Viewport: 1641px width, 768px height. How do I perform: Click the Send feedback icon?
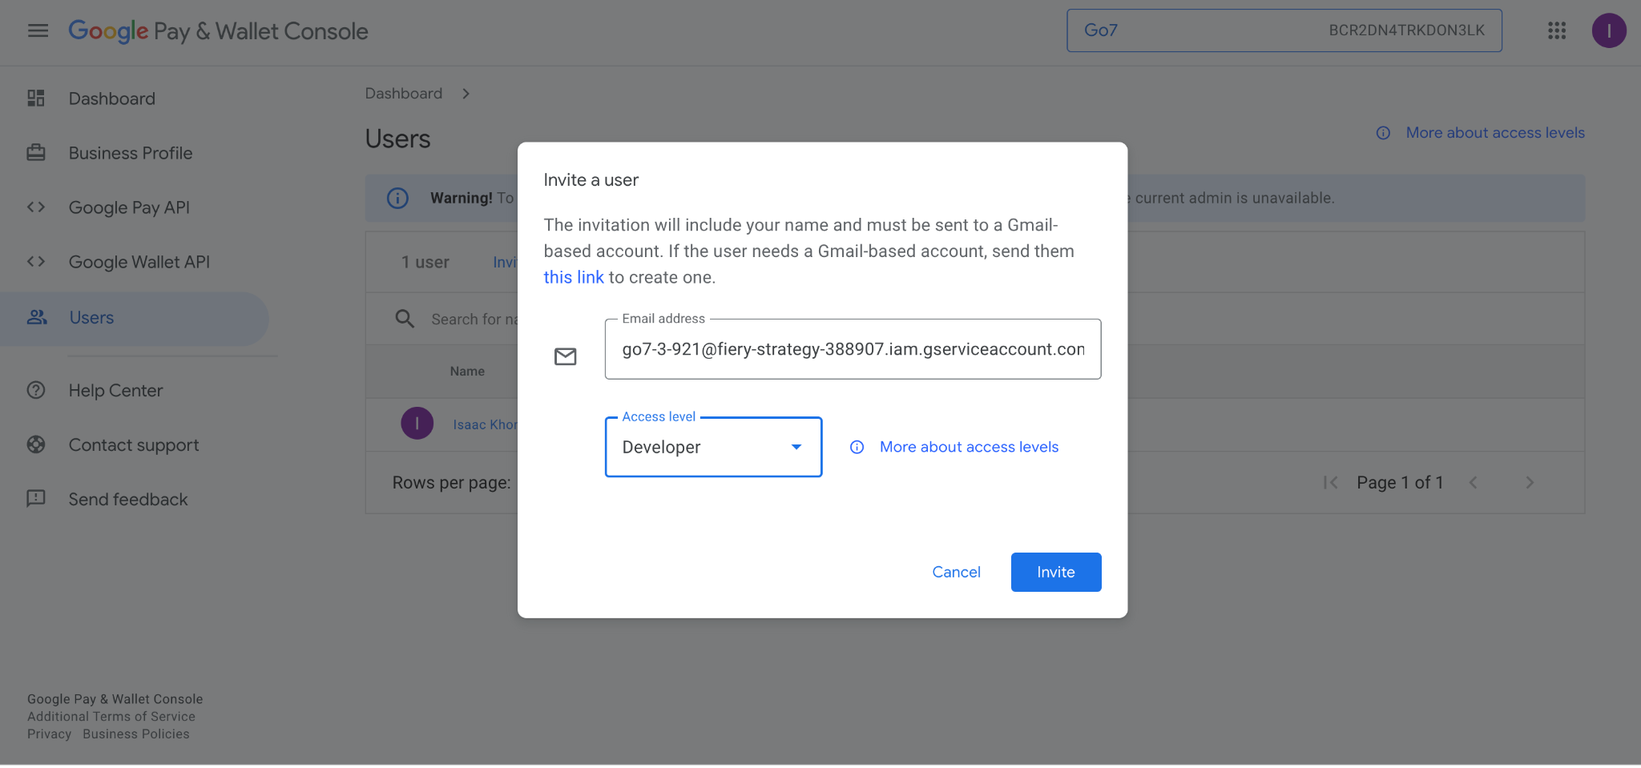pyautogui.click(x=35, y=499)
